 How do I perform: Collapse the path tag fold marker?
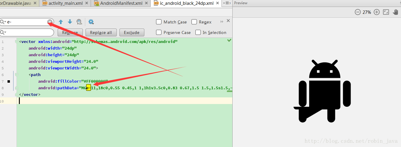coord(17,75)
